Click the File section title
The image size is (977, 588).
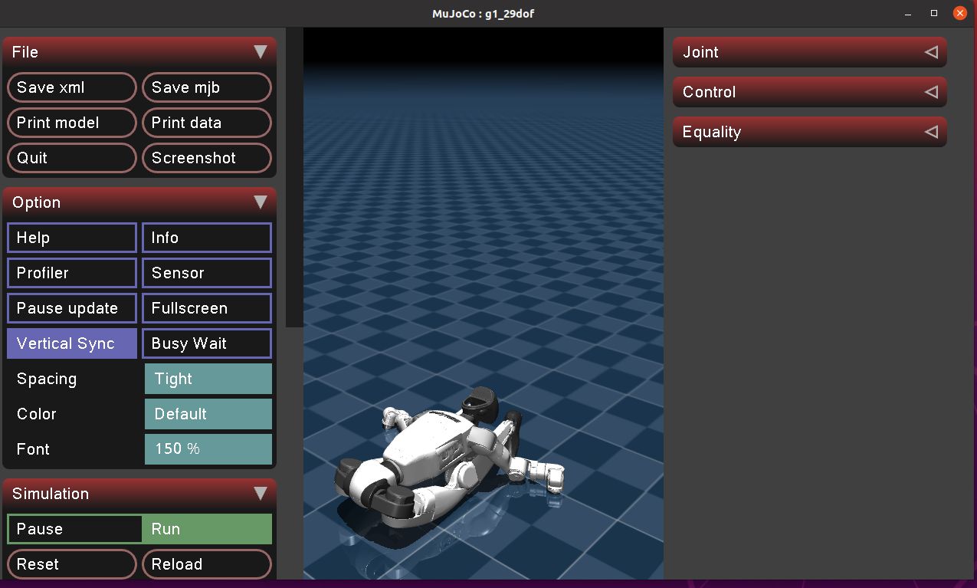25,52
